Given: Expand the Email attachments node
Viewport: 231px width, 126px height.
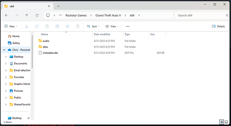Looking at the screenshot, I should [6, 70].
